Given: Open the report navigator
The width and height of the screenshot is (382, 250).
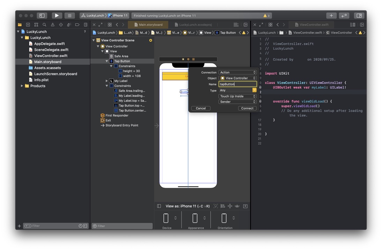Looking at the screenshot, I should coord(85,25).
